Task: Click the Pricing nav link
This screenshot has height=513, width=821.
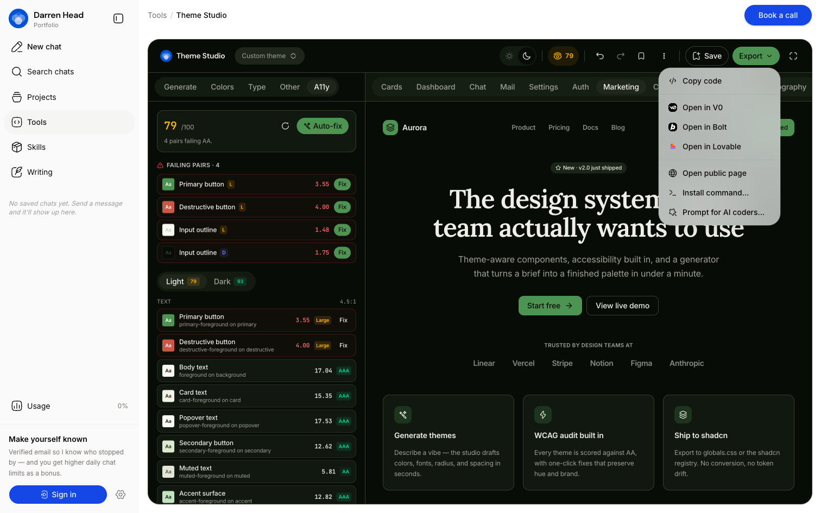Action: pos(559,128)
